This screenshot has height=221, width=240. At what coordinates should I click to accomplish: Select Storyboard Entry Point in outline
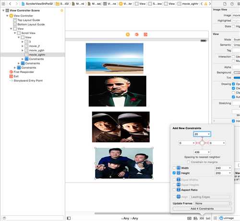[x=28, y=81]
